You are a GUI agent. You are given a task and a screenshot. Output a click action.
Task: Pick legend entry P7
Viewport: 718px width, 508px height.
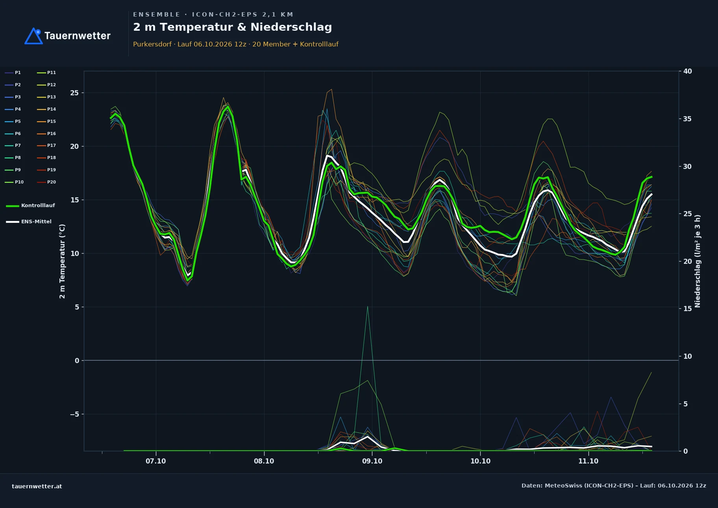[13, 145]
